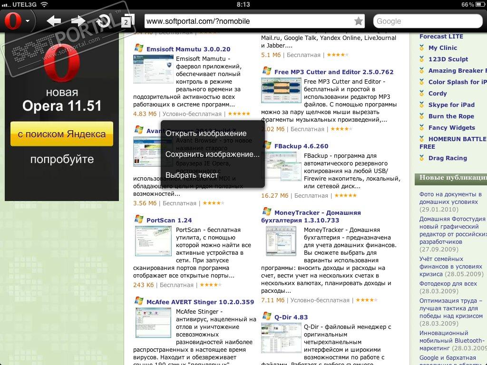Open the MoneyTracker screenshot thumbnail
The height and width of the screenshot is (365, 487).
(x=281, y=241)
